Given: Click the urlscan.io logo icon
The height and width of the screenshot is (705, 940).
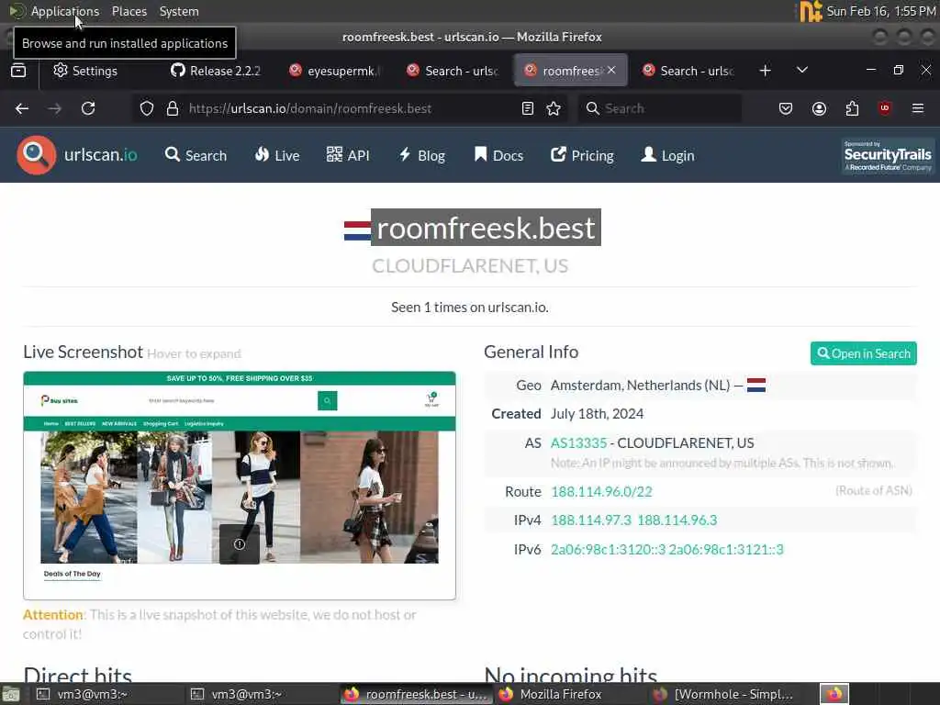Looking at the screenshot, I should pyautogui.click(x=37, y=155).
